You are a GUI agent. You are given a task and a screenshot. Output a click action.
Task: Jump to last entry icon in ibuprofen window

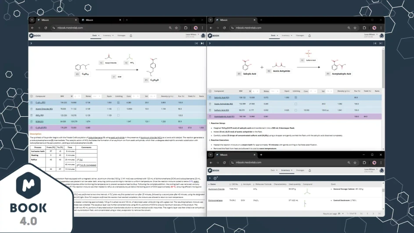pos(202,43)
